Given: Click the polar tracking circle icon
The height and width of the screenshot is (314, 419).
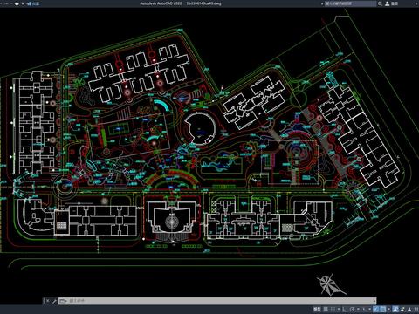Looking at the screenshot, I should (352, 309).
